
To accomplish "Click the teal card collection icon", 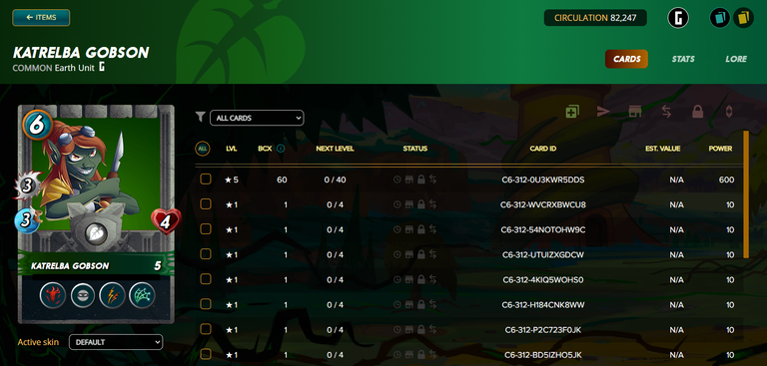I will pos(719,19).
